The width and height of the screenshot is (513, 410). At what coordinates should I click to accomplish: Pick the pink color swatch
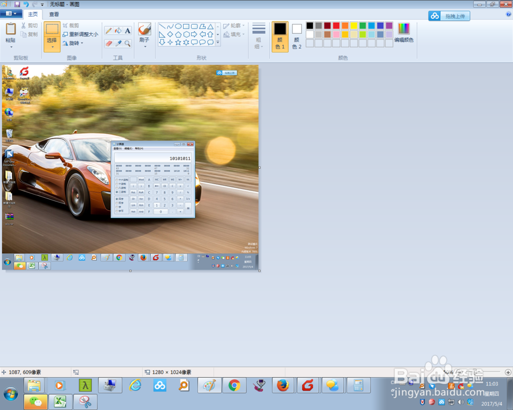click(337, 34)
